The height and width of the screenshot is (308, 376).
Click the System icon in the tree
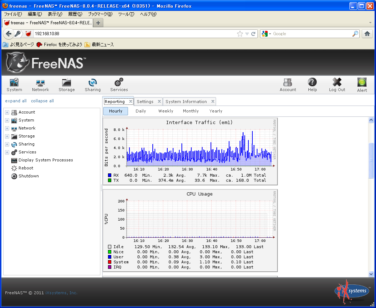pos(14,120)
